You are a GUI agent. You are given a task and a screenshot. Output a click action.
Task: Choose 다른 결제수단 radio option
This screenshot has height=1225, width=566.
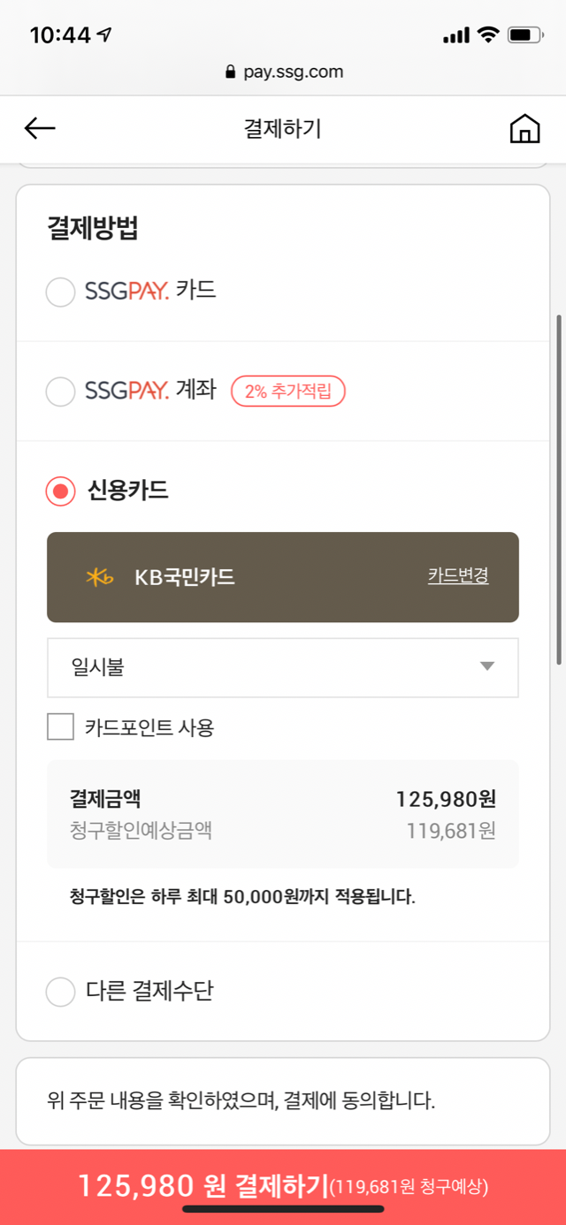[x=61, y=992]
